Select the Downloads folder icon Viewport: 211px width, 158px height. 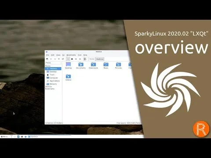point(93,65)
